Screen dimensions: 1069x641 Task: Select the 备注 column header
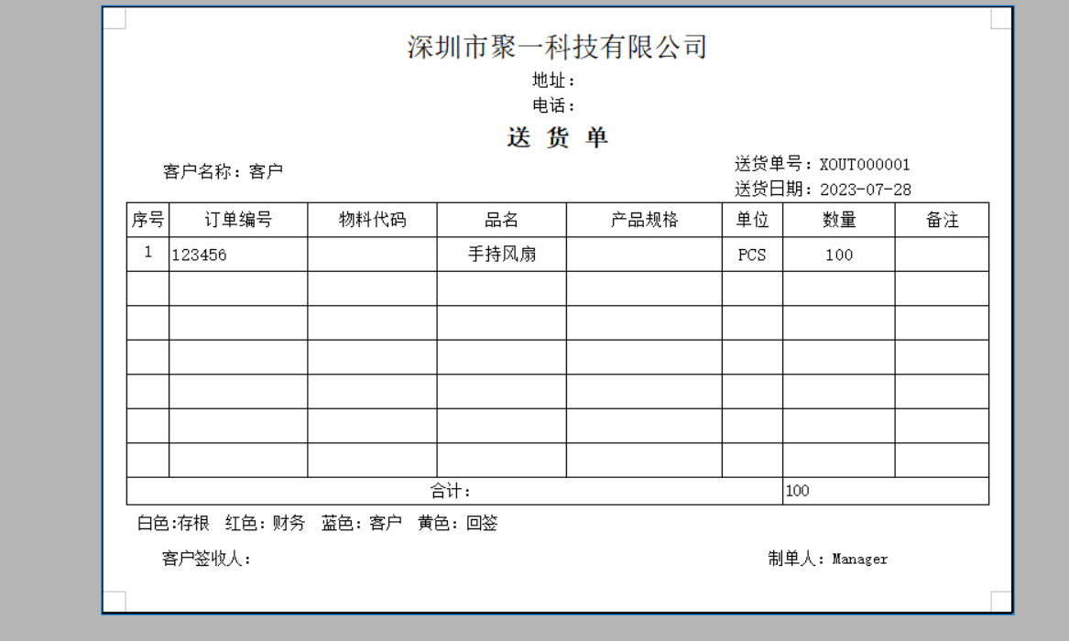coord(942,220)
